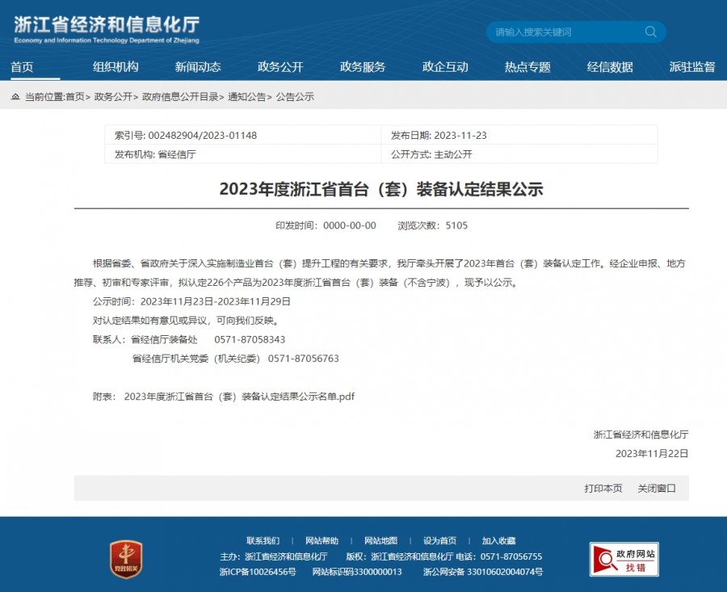Open the 政务服务 navigation menu
The image size is (727, 592).
click(x=363, y=67)
